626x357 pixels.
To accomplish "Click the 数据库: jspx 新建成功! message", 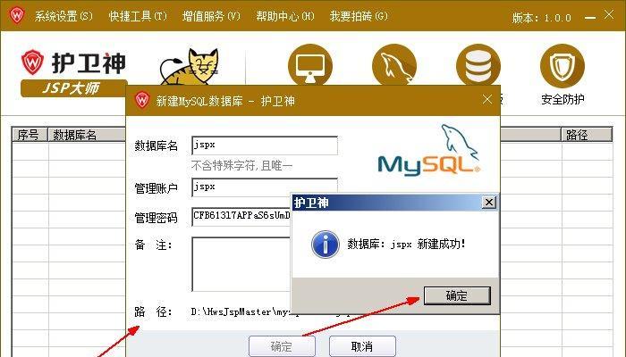I will [x=406, y=244].
